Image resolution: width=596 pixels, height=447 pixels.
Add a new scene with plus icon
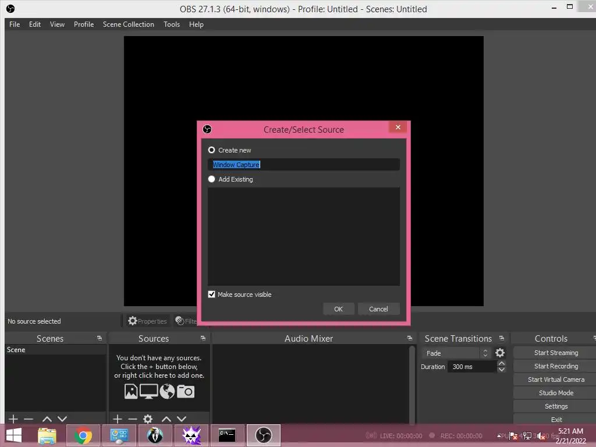(x=13, y=419)
